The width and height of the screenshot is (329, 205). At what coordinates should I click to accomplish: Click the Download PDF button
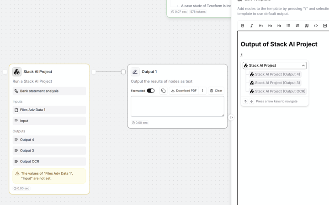(x=184, y=91)
